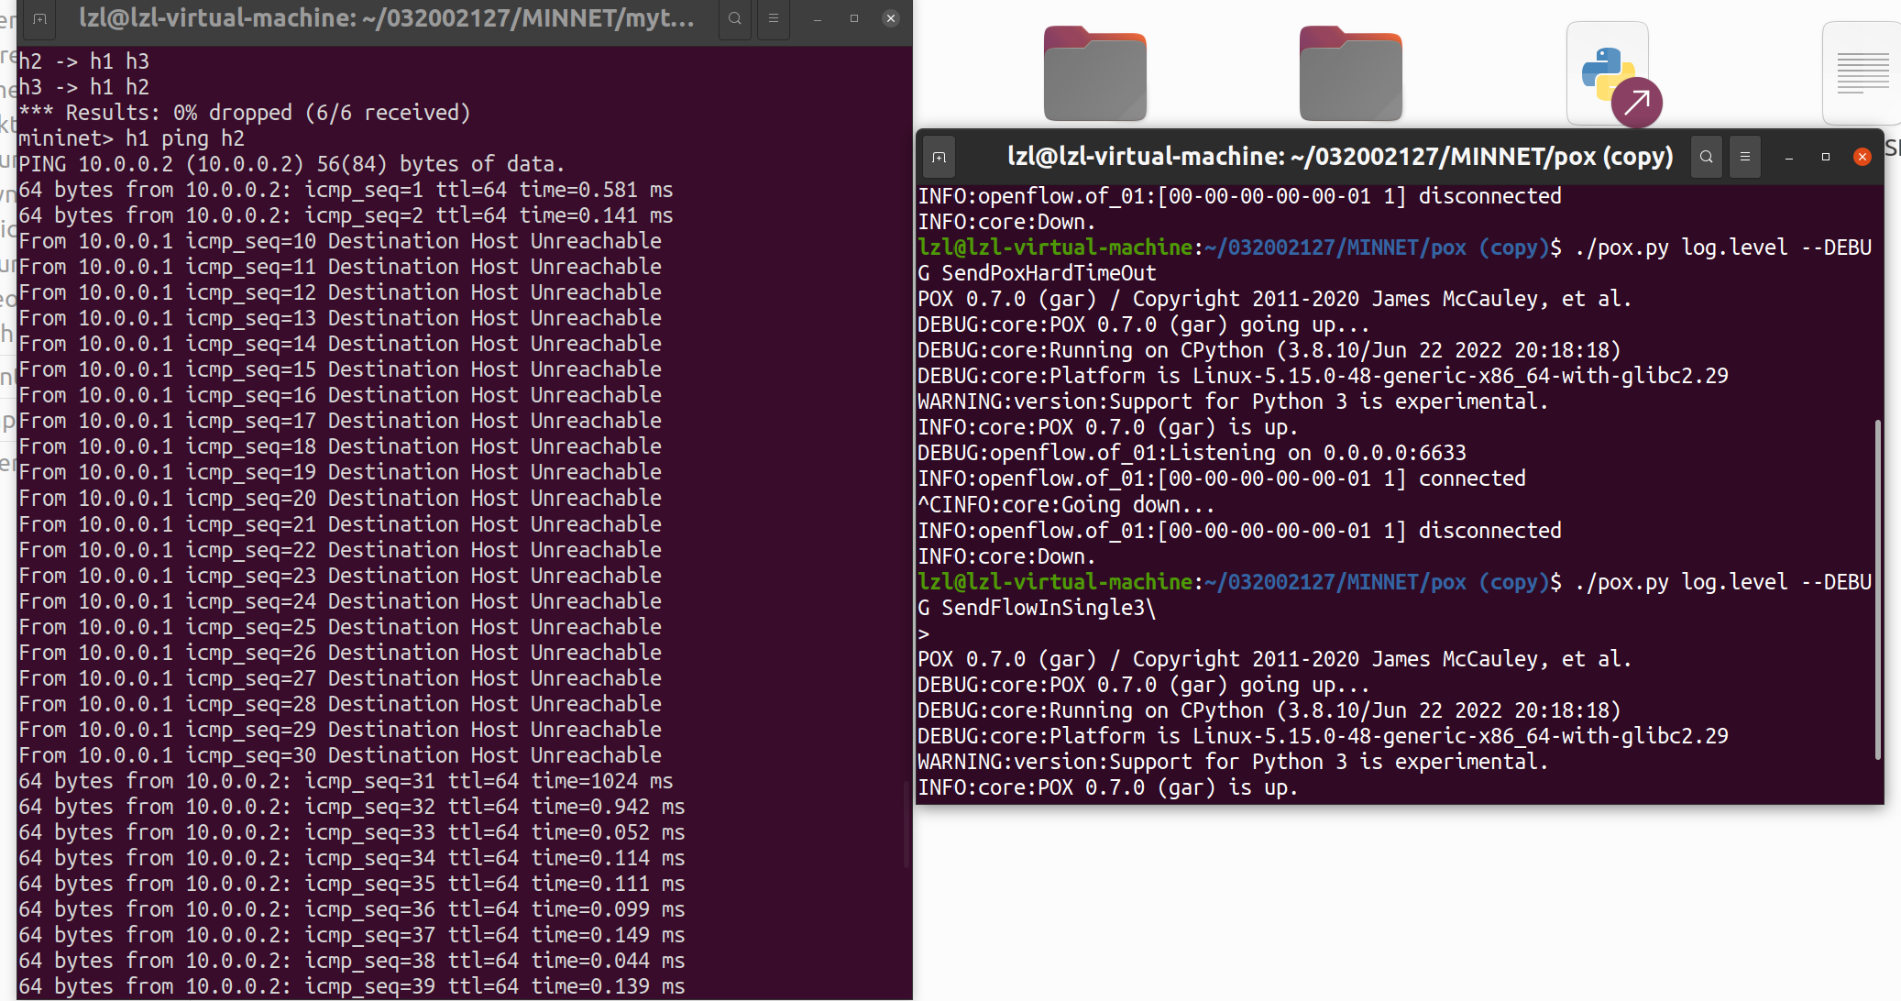Close the pox (copy) terminal window
The width and height of the screenshot is (1901, 1001).
(1863, 157)
